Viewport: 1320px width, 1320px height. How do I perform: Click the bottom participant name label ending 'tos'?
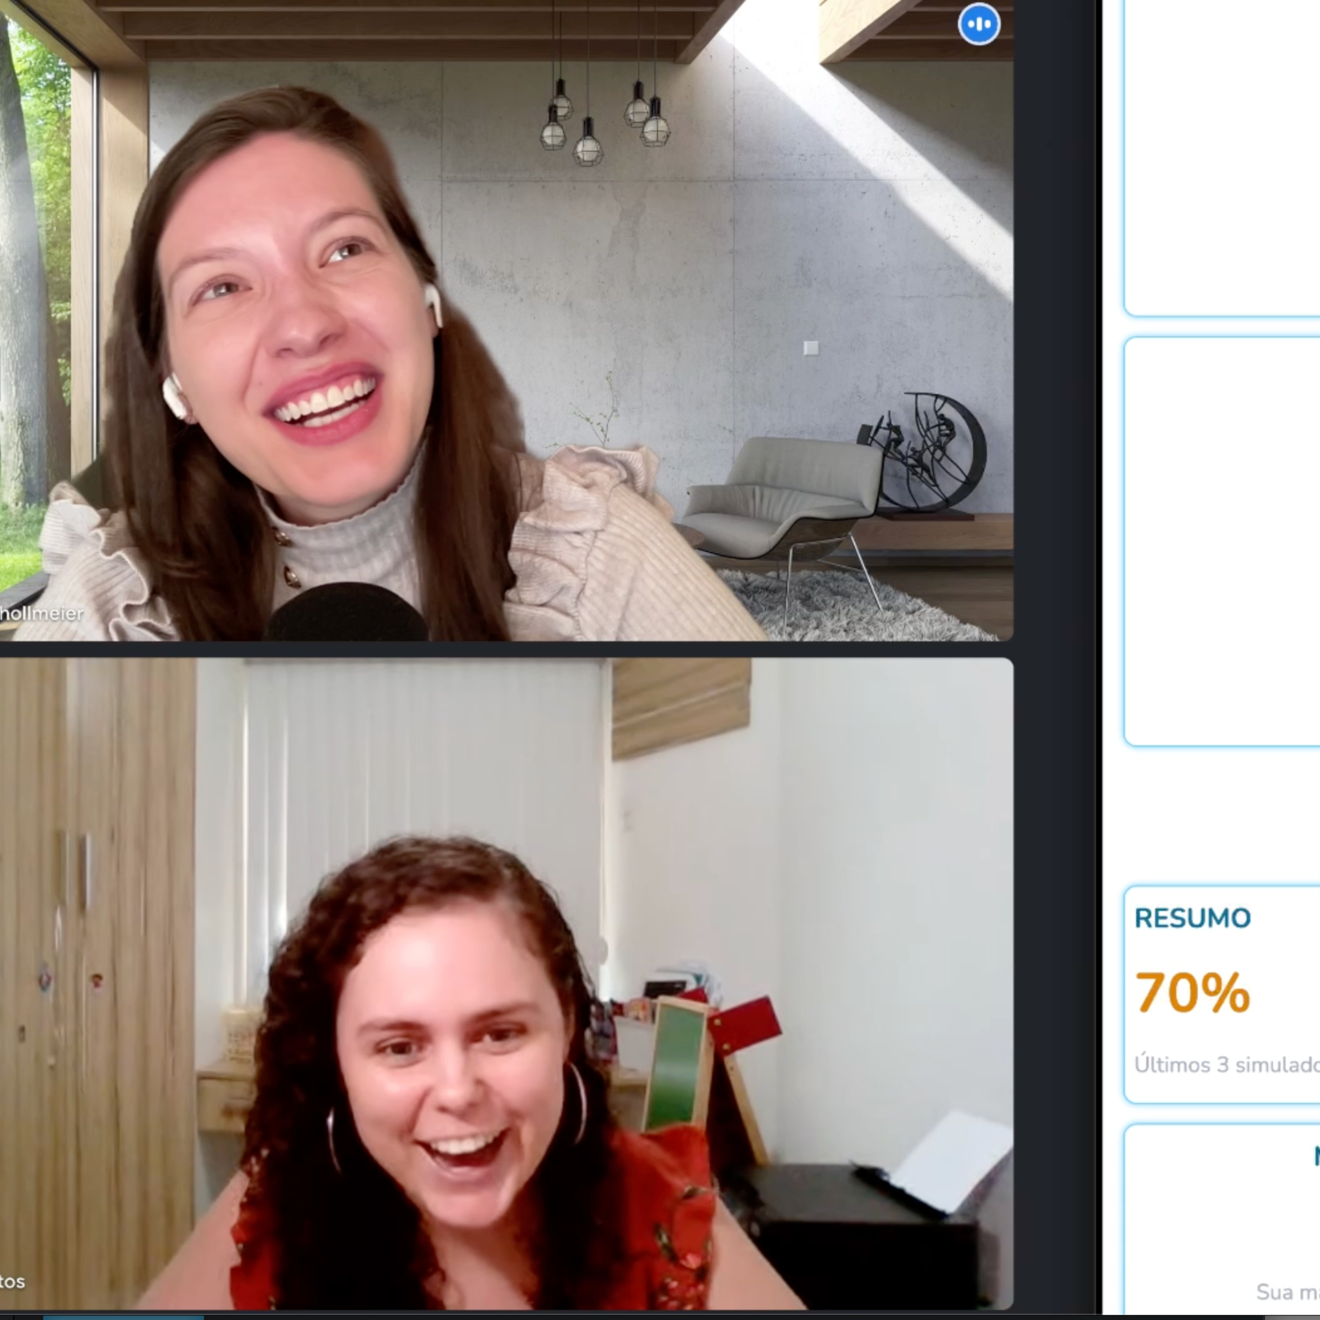click(x=12, y=1281)
